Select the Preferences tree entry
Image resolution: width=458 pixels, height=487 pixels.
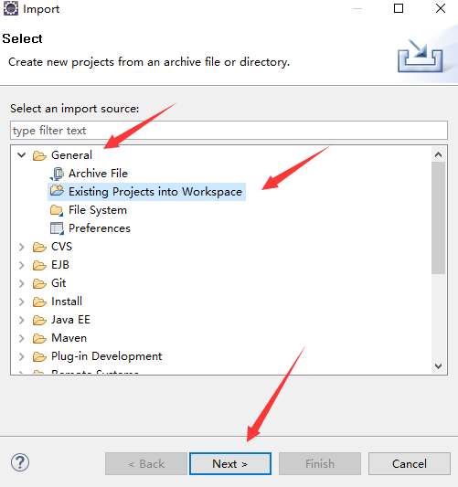tap(100, 228)
